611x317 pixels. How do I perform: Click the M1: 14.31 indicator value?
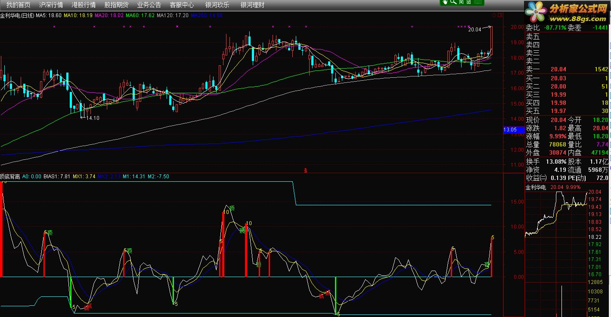(x=134, y=177)
